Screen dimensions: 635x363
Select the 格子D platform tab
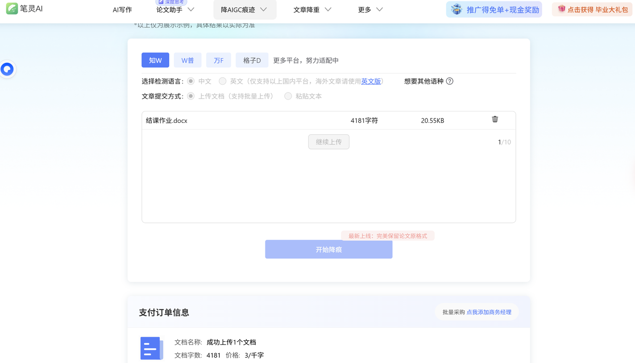click(x=252, y=60)
